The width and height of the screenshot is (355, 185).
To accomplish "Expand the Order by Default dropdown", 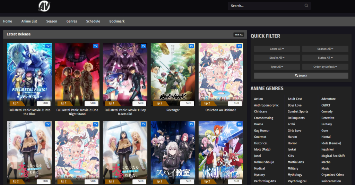I will pos(325,67).
